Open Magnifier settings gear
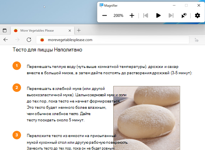 click(198, 16)
